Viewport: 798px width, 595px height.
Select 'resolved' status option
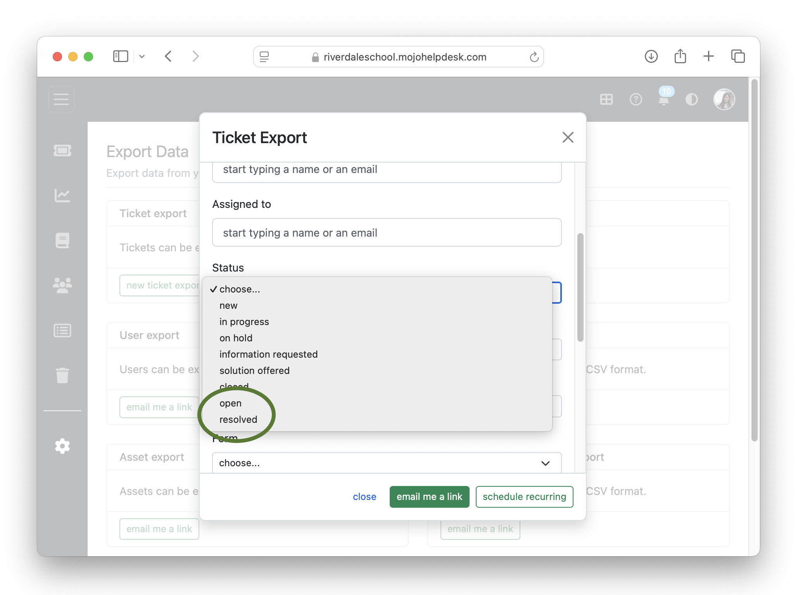(x=238, y=419)
